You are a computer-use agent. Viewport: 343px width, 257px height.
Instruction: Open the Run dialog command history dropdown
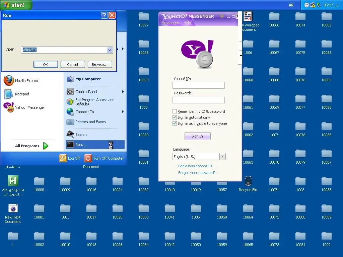110,50
